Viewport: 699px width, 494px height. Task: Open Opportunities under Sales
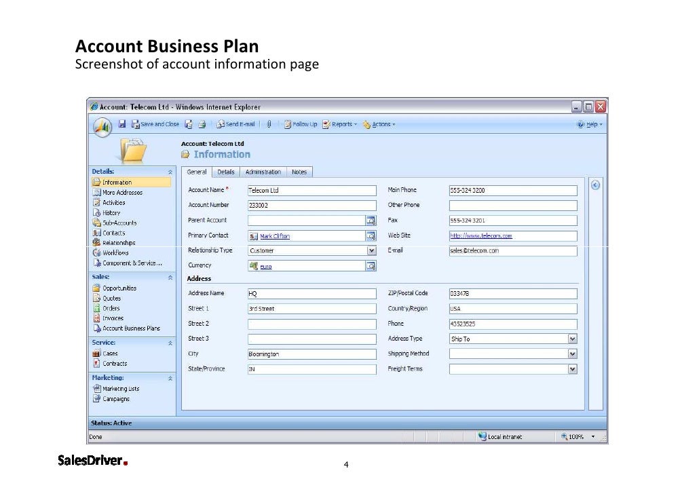click(x=115, y=288)
